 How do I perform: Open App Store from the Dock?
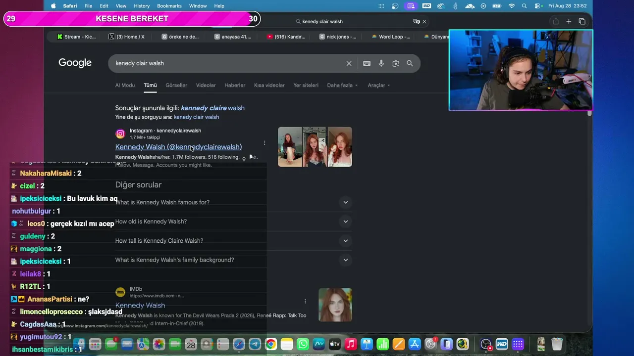click(415, 344)
